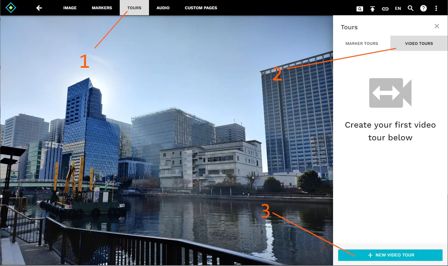Open the CUSTOM PAGES tab

point(201,8)
